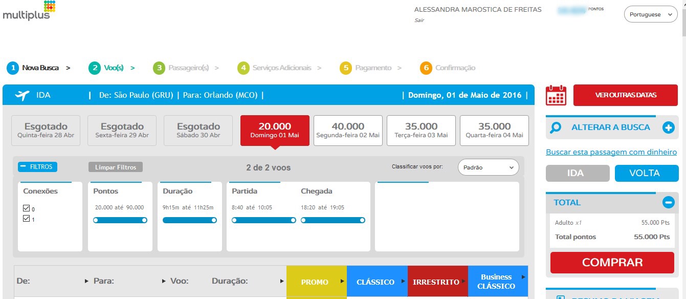Select the VOLTA tab
Image resolution: width=686 pixels, height=299 pixels.
pos(646,173)
